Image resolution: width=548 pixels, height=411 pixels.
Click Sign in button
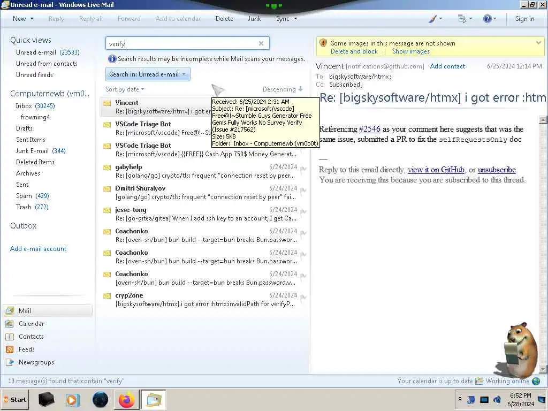point(524,19)
